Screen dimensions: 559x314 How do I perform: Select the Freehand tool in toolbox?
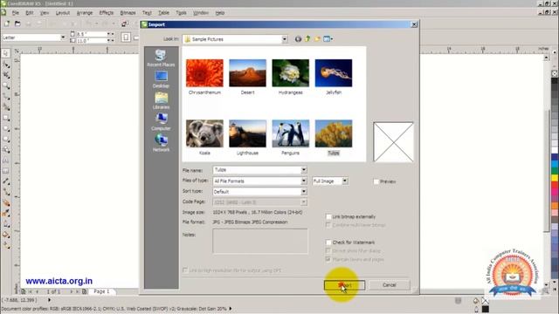point(6,97)
